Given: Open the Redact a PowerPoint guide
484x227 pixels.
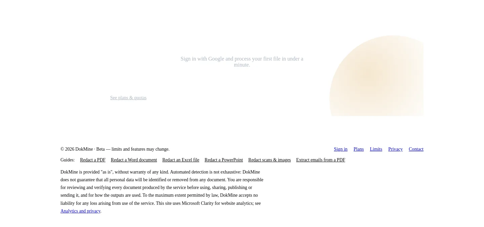Looking at the screenshot, I should pyautogui.click(x=224, y=160).
